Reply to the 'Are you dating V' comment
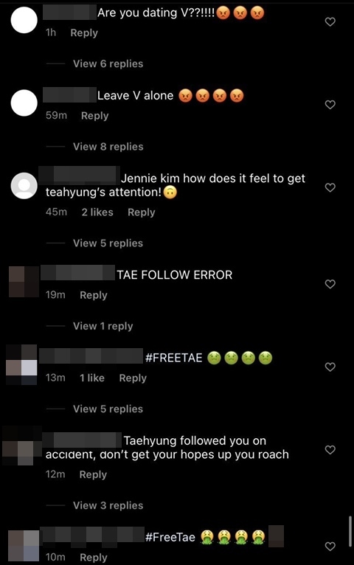 point(84,32)
